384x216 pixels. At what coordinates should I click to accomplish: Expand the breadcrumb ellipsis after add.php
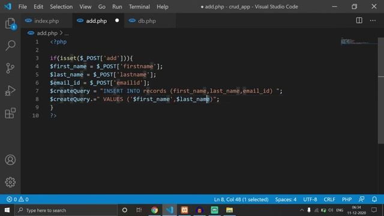pos(67,34)
